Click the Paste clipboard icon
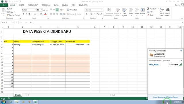The width and height of the screenshot is (184, 104). tap(3, 10)
